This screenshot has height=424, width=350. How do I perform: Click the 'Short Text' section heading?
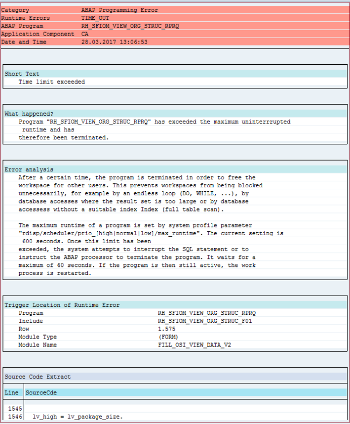22,74
